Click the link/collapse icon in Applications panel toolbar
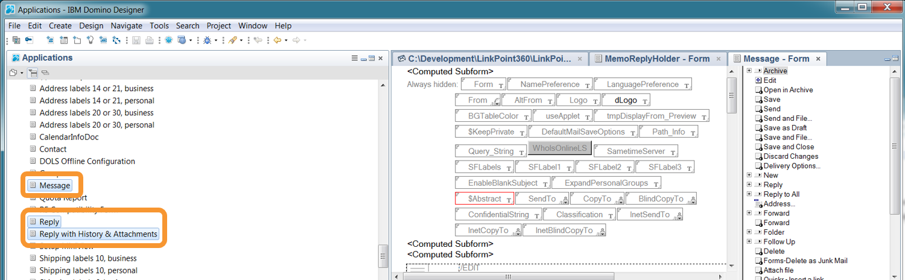 (45, 72)
